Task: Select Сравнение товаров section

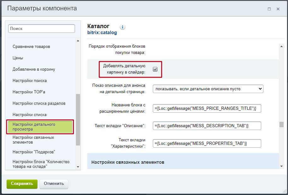Action: [x=31, y=47]
